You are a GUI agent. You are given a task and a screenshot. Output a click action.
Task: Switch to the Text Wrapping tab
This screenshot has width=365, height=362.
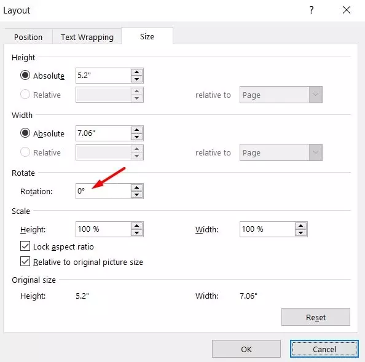(x=87, y=37)
